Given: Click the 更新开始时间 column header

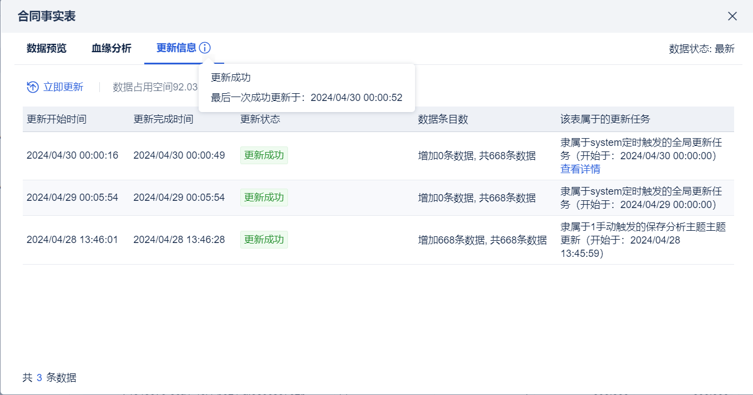Looking at the screenshot, I should click(x=57, y=119).
